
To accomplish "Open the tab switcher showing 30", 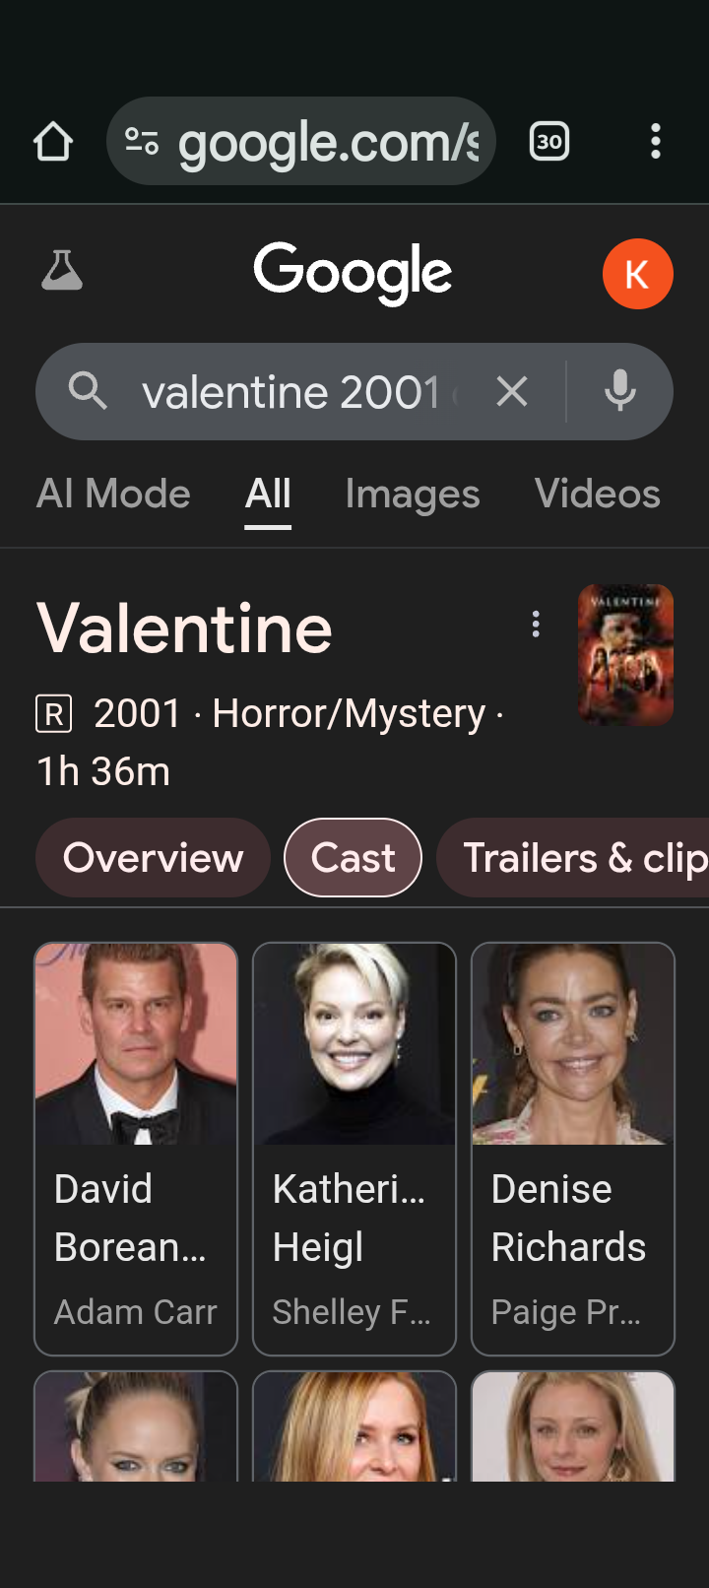I will [549, 142].
